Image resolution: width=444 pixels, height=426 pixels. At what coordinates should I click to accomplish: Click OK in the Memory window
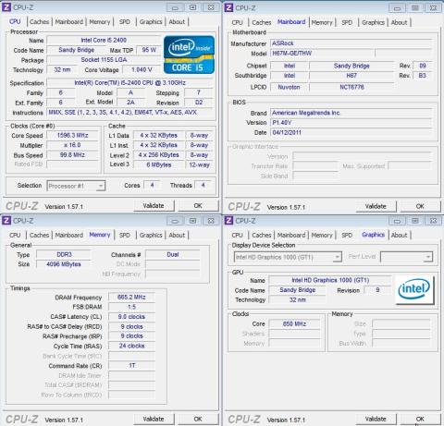point(198,419)
